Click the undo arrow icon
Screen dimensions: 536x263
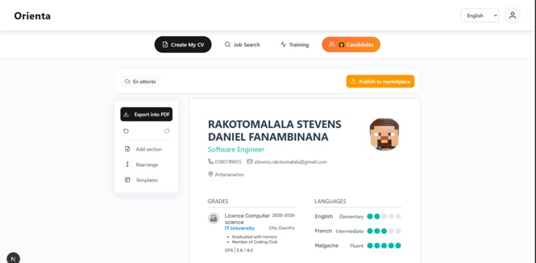(126, 131)
